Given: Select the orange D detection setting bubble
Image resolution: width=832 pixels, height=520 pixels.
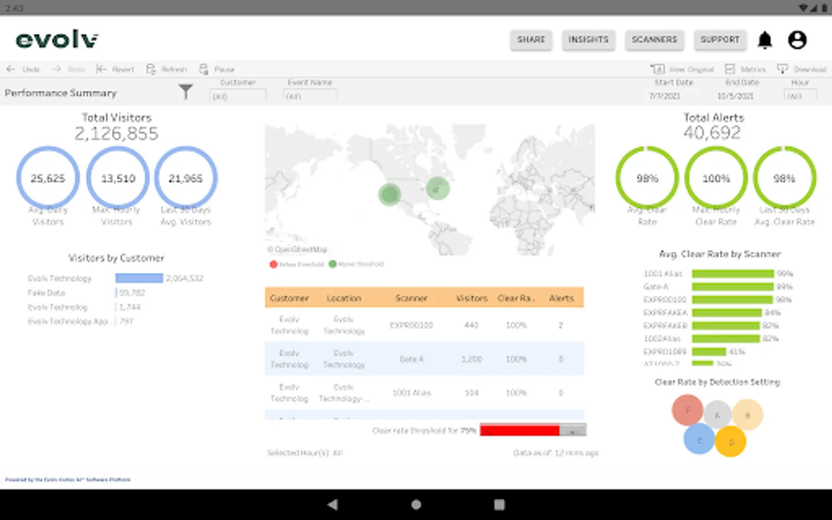Looking at the screenshot, I should [730, 441].
